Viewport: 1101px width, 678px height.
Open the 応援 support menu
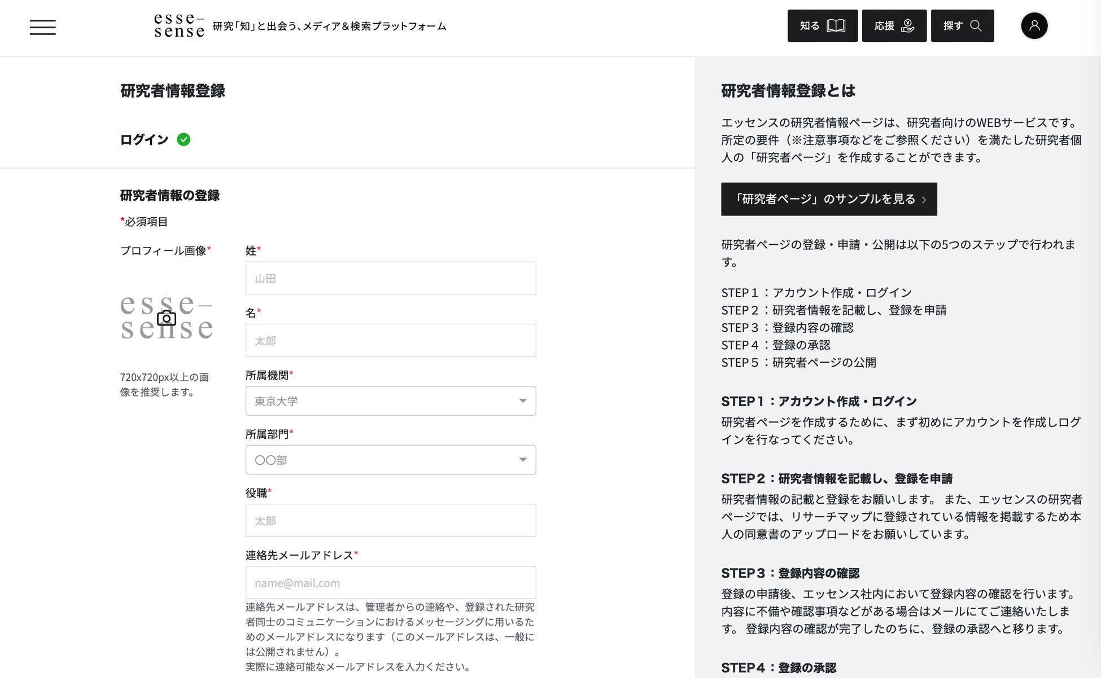point(894,26)
